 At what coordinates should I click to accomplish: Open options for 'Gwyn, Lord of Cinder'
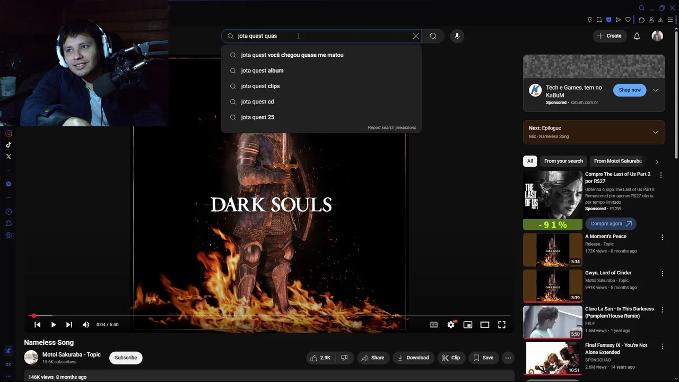coord(662,274)
